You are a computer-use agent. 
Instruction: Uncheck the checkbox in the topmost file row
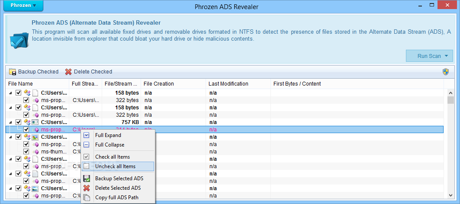click(19, 92)
